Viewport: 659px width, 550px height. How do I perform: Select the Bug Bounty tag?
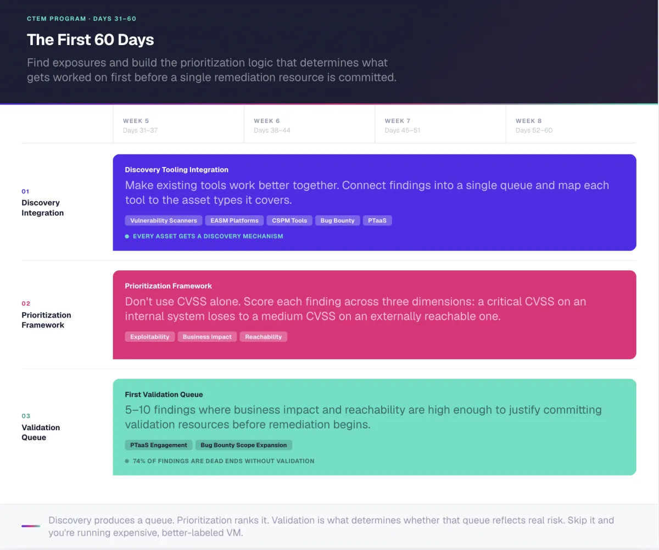(x=338, y=220)
